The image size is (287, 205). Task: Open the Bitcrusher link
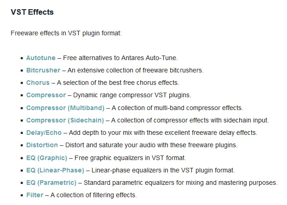click(43, 70)
